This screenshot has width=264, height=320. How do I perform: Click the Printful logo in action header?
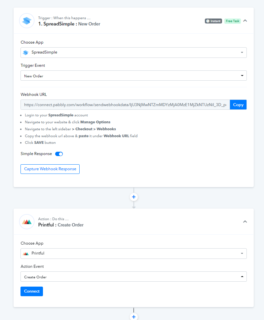point(27,221)
